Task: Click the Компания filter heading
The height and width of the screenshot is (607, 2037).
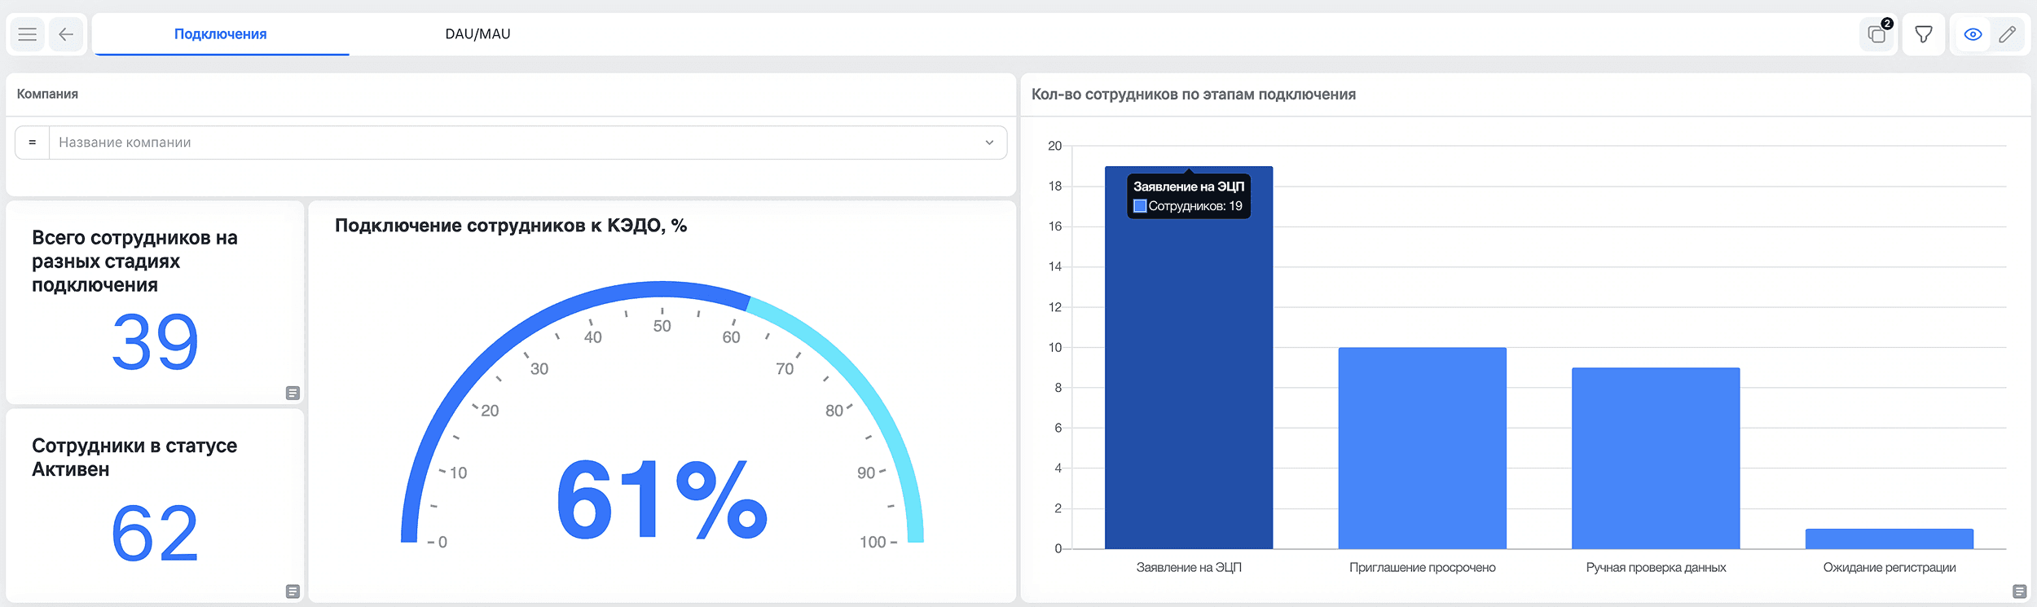Action: coord(47,94)
